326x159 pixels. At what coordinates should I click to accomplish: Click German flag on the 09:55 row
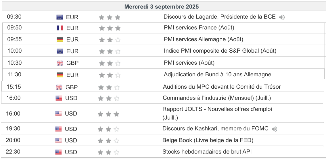(60, 39)
